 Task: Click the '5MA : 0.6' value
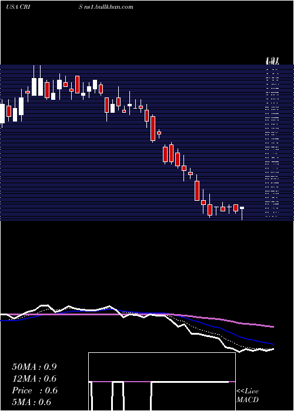click(32, 402)
